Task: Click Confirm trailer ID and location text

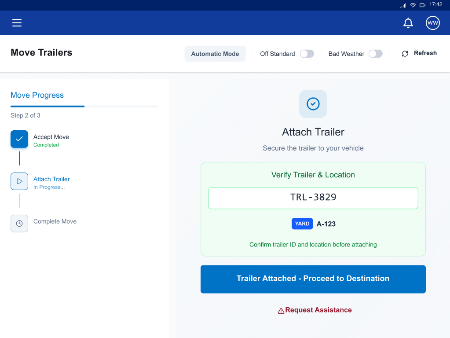Action: pos(313,245)
